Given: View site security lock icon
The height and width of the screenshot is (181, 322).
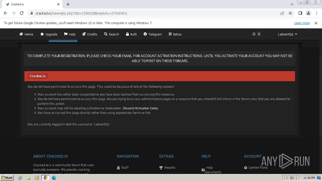Looking at the screenshot, I should pos(31,13).
